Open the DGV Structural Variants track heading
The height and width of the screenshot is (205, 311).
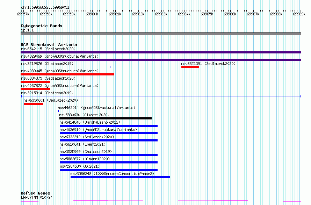coord(49,45)
